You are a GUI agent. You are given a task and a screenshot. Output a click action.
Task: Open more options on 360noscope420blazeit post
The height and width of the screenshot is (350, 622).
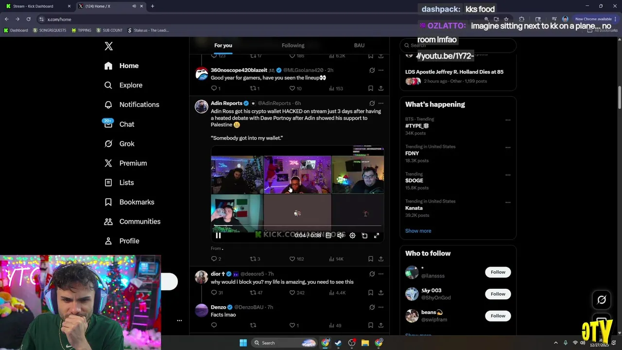point(381,70)
